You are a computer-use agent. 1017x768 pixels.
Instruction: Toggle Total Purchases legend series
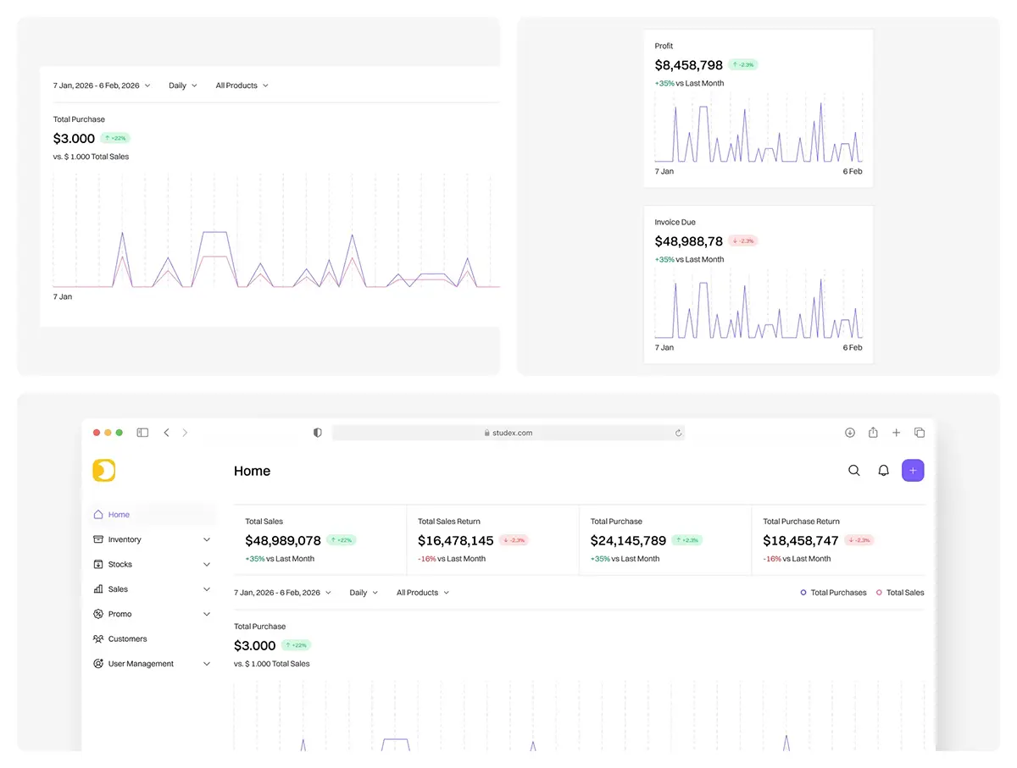point(833,593)
